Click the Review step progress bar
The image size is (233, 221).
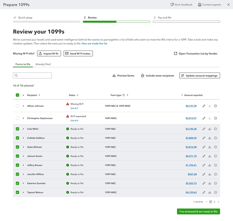click(116, 22)
